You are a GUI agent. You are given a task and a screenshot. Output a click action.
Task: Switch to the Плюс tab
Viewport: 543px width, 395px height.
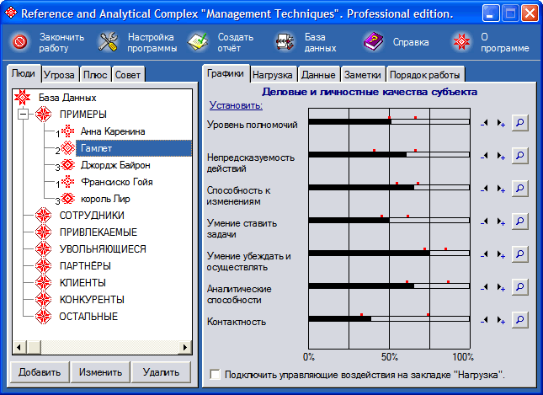click(95, 74)
